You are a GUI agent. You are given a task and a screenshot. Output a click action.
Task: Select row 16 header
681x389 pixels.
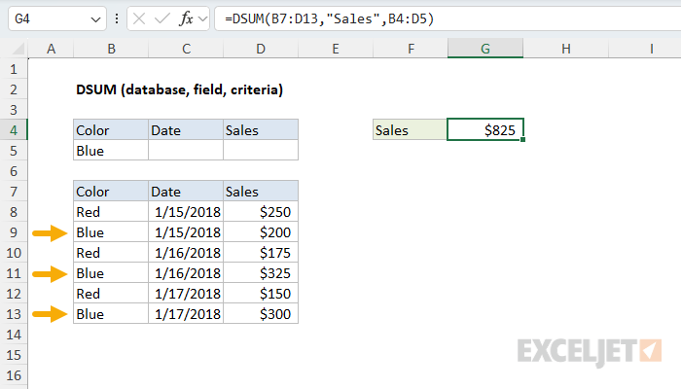coord(14,375)
